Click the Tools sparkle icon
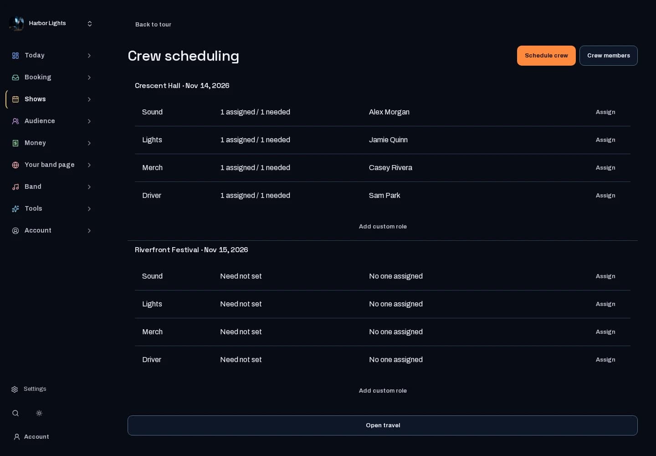This screenshot has height=456, width=656. pyautogui.click(x=15, y=209)
